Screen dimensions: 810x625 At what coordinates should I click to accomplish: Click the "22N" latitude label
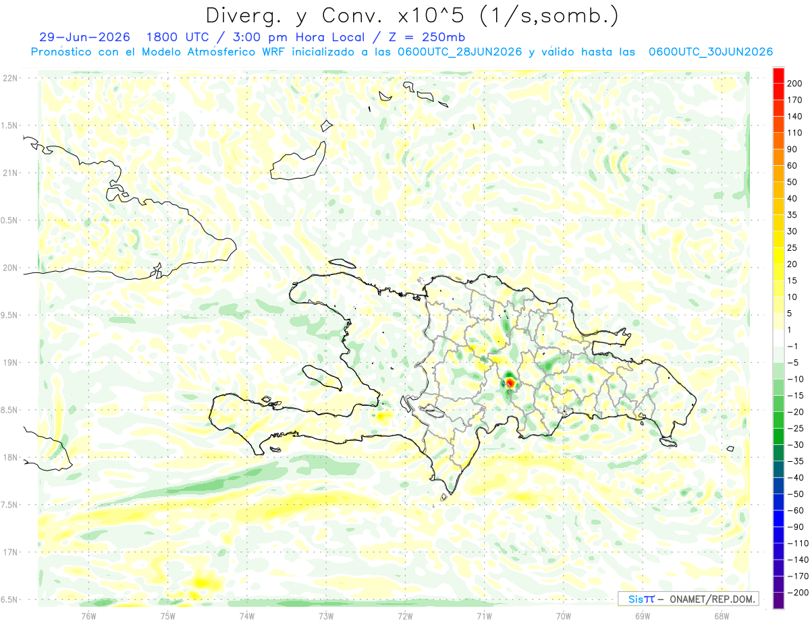click(10, 78)
